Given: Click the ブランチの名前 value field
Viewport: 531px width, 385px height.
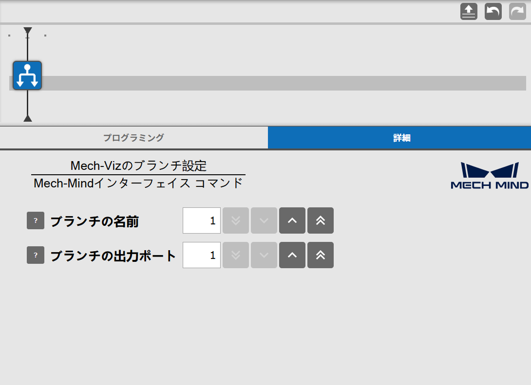Looking at the screenshot, I should pyautogui.click(x=202, y=220).
